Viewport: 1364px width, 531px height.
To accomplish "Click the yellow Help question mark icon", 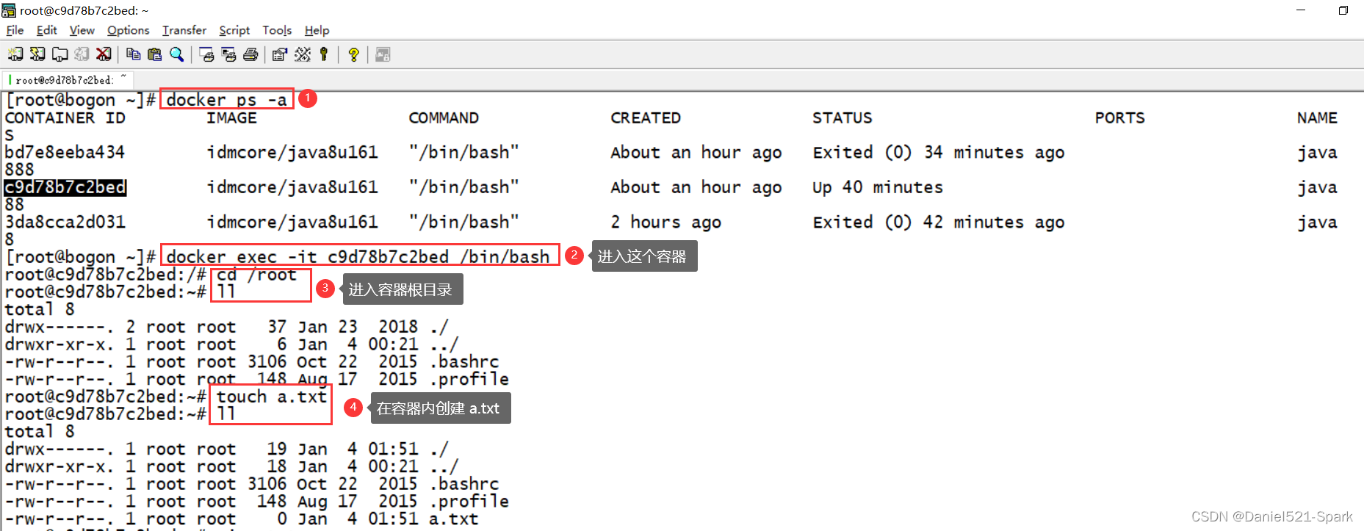I will pyautogui.click(x=353, y=54).
